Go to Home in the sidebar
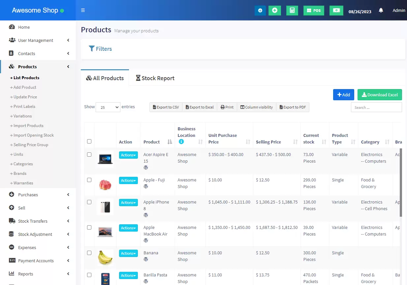 click(38, 27)
